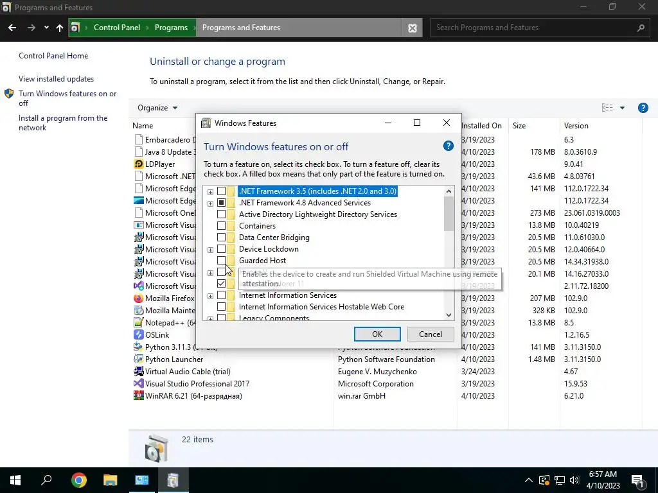The height and width of the screenshot is (493, 658).
Task: Confirm Windows Features with OK
Action: (377, 334)
